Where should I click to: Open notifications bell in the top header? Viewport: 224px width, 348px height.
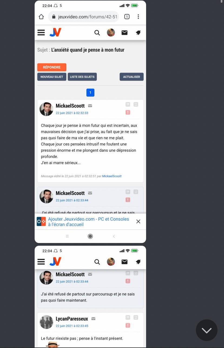coord(138,33)
